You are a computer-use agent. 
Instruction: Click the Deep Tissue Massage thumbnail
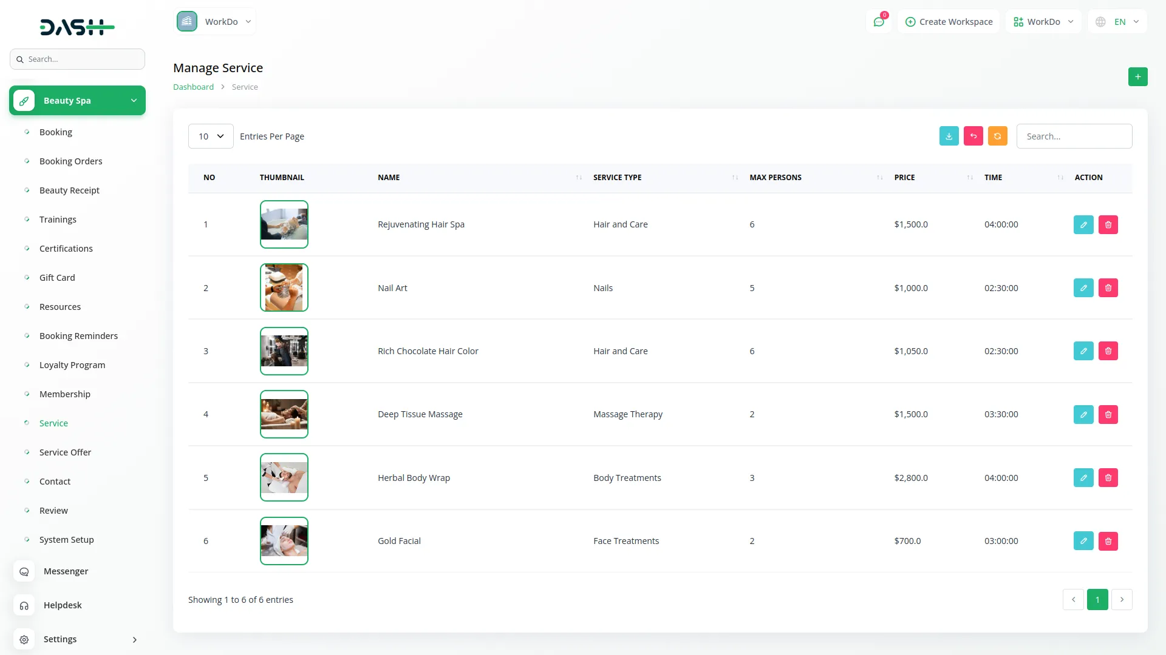[x=284, y=415]
